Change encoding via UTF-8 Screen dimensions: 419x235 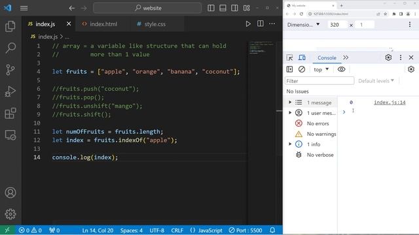click(157, 230)
